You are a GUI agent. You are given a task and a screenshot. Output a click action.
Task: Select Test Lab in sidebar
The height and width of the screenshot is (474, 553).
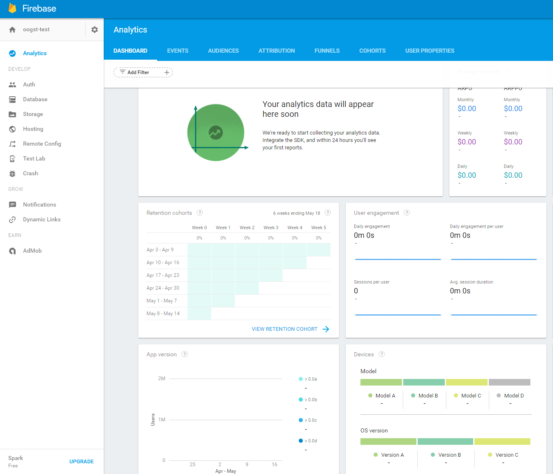(34, 158)
